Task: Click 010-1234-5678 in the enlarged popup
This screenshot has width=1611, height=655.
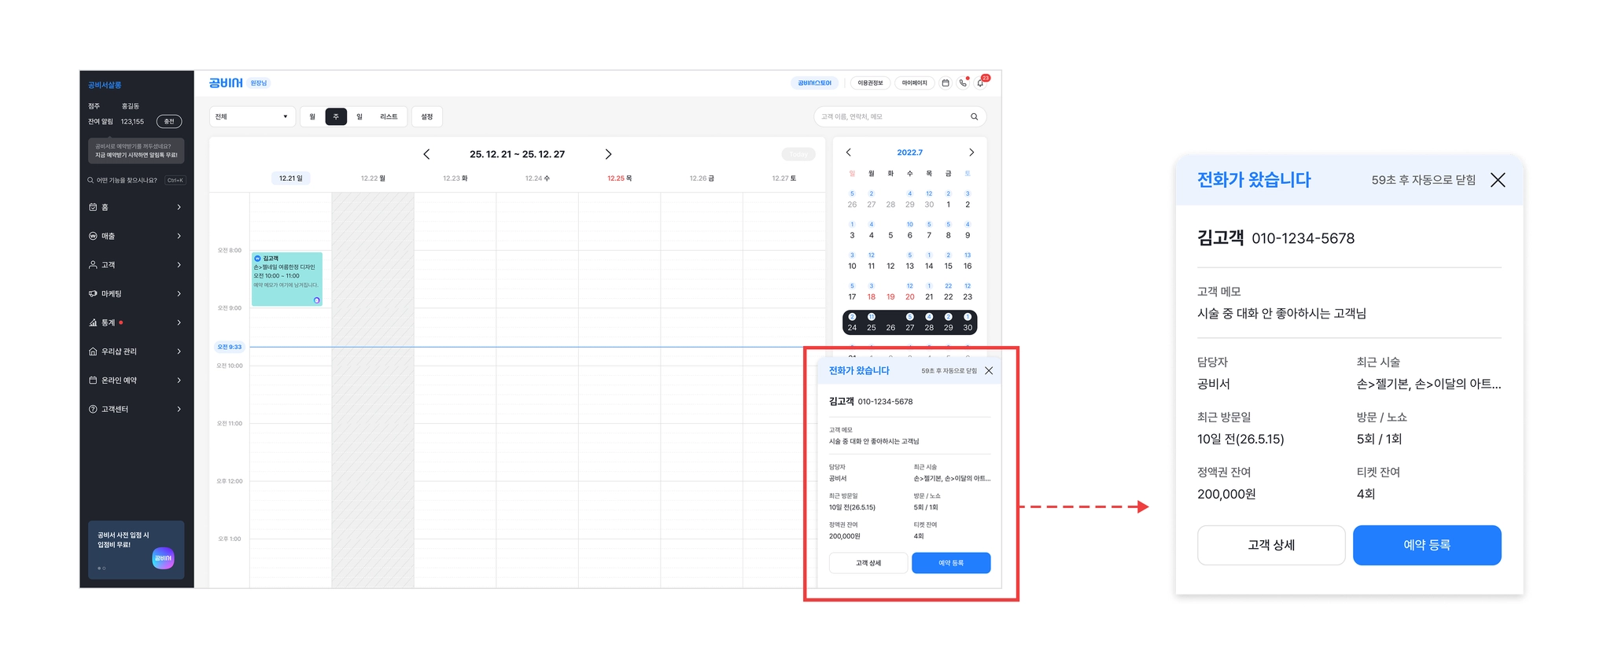Action: pos(1303,238)
